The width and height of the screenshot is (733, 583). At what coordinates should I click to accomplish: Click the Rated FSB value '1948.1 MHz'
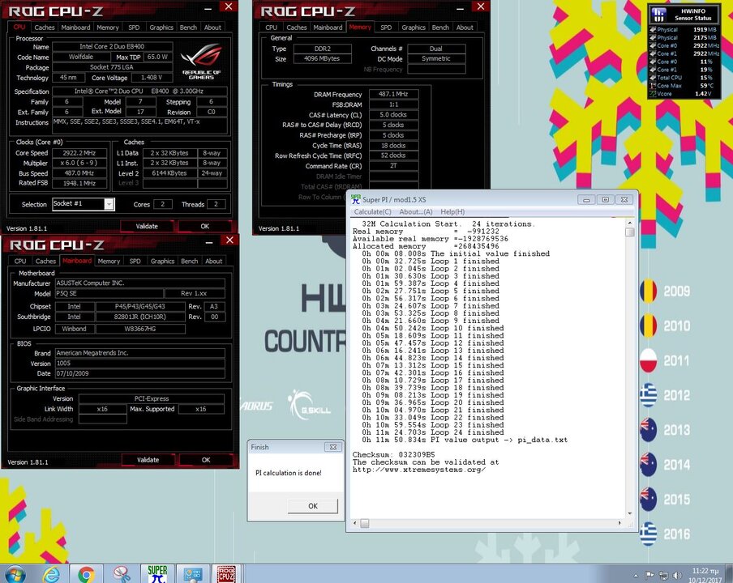[x=79, y=184]
